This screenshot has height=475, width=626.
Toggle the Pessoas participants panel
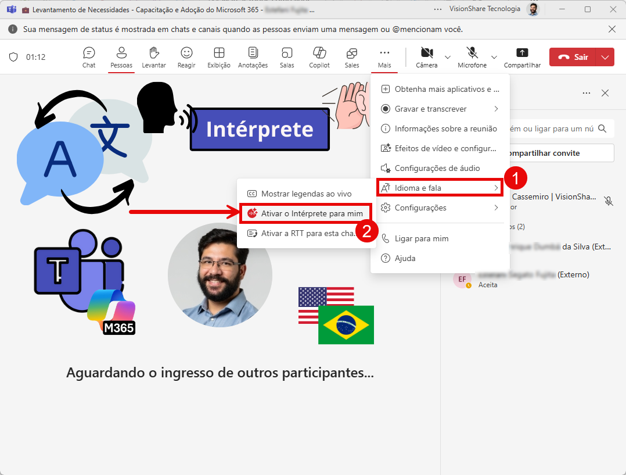(121, 57)
